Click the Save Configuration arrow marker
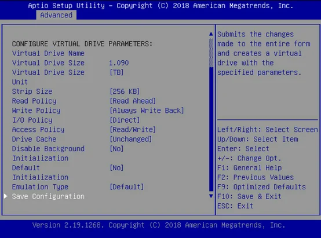 [x=6, y=196]
